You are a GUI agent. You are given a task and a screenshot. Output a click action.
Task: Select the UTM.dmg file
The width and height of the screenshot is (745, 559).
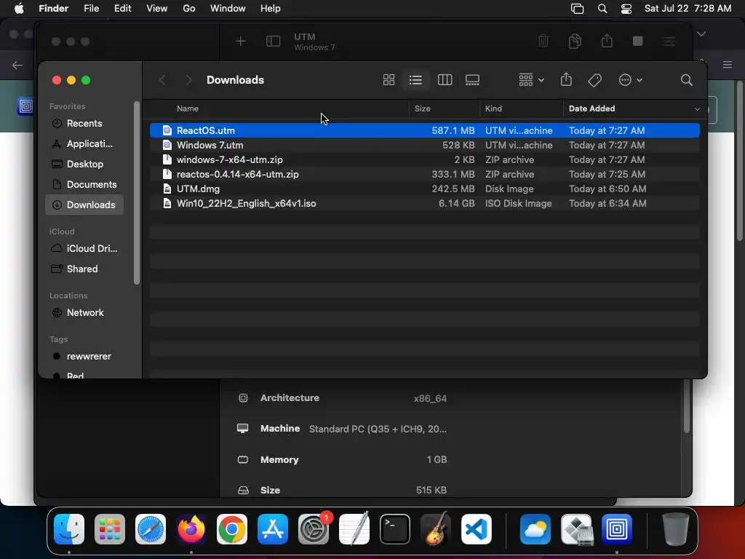tap(424, 189)
